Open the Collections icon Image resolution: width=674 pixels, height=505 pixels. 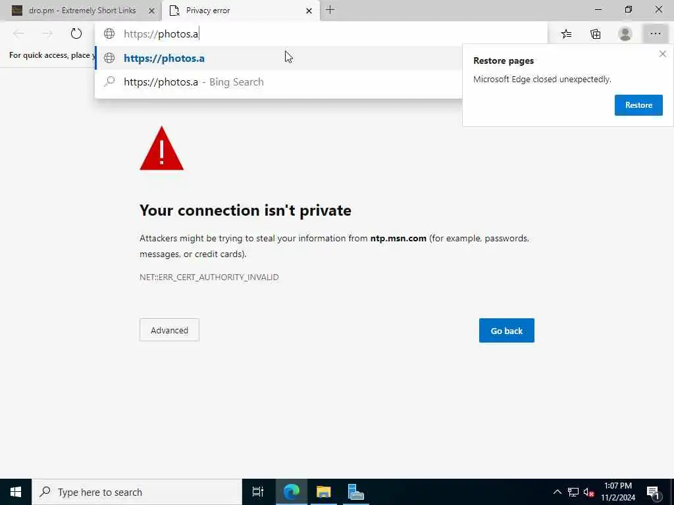coord(595,34)
